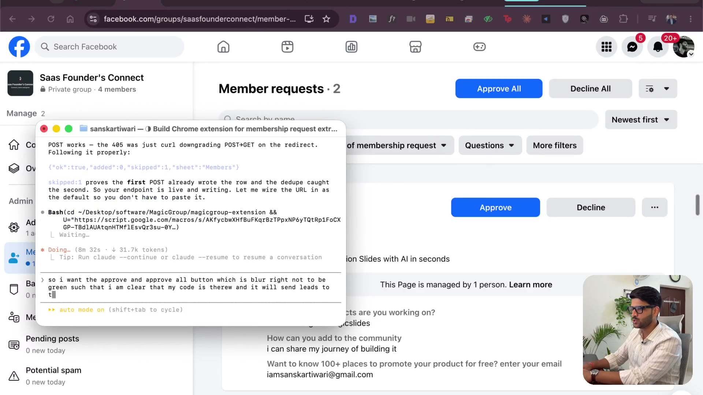This screenshot has height=395, width=703.
Task: Click the browser address bar URL
Action: [x=200, y=19]
